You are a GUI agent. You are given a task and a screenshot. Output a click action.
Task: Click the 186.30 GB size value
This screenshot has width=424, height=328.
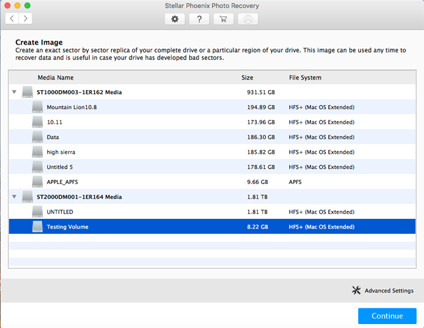261,137
